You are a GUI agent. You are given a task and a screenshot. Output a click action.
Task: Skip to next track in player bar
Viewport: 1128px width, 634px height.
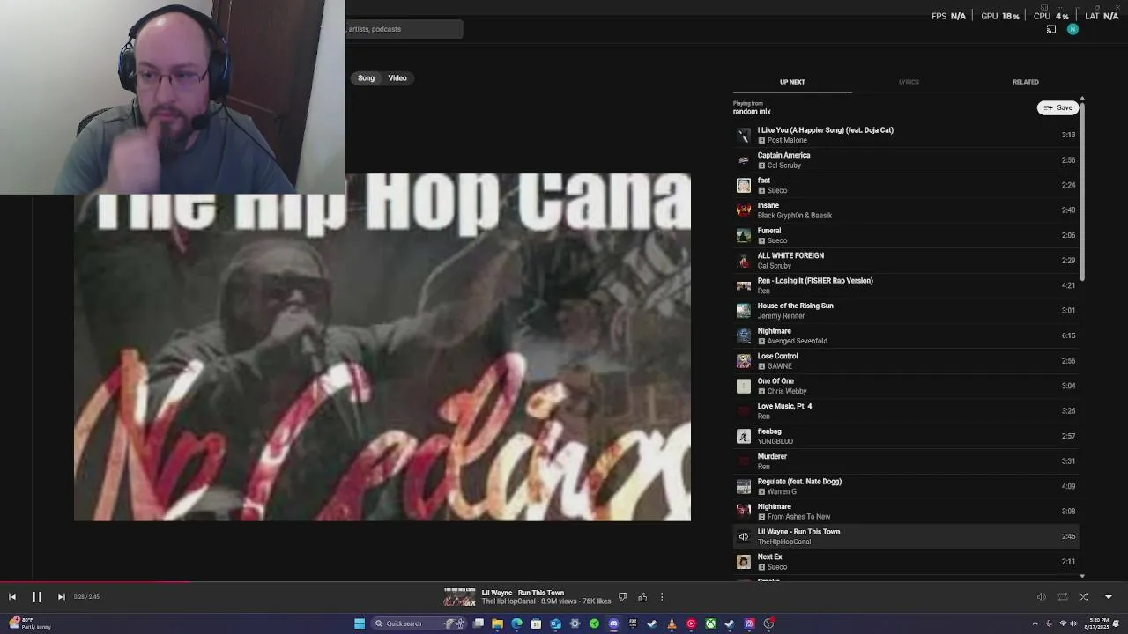click(61, 597)
